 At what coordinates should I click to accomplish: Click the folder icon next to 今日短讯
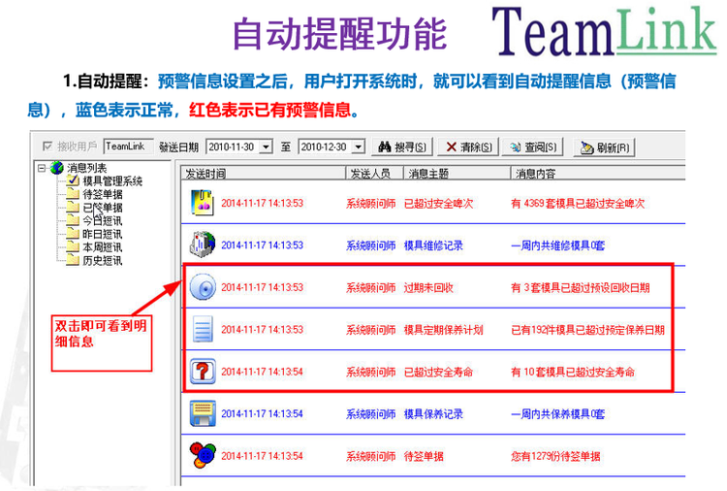(x=73, y=220)
